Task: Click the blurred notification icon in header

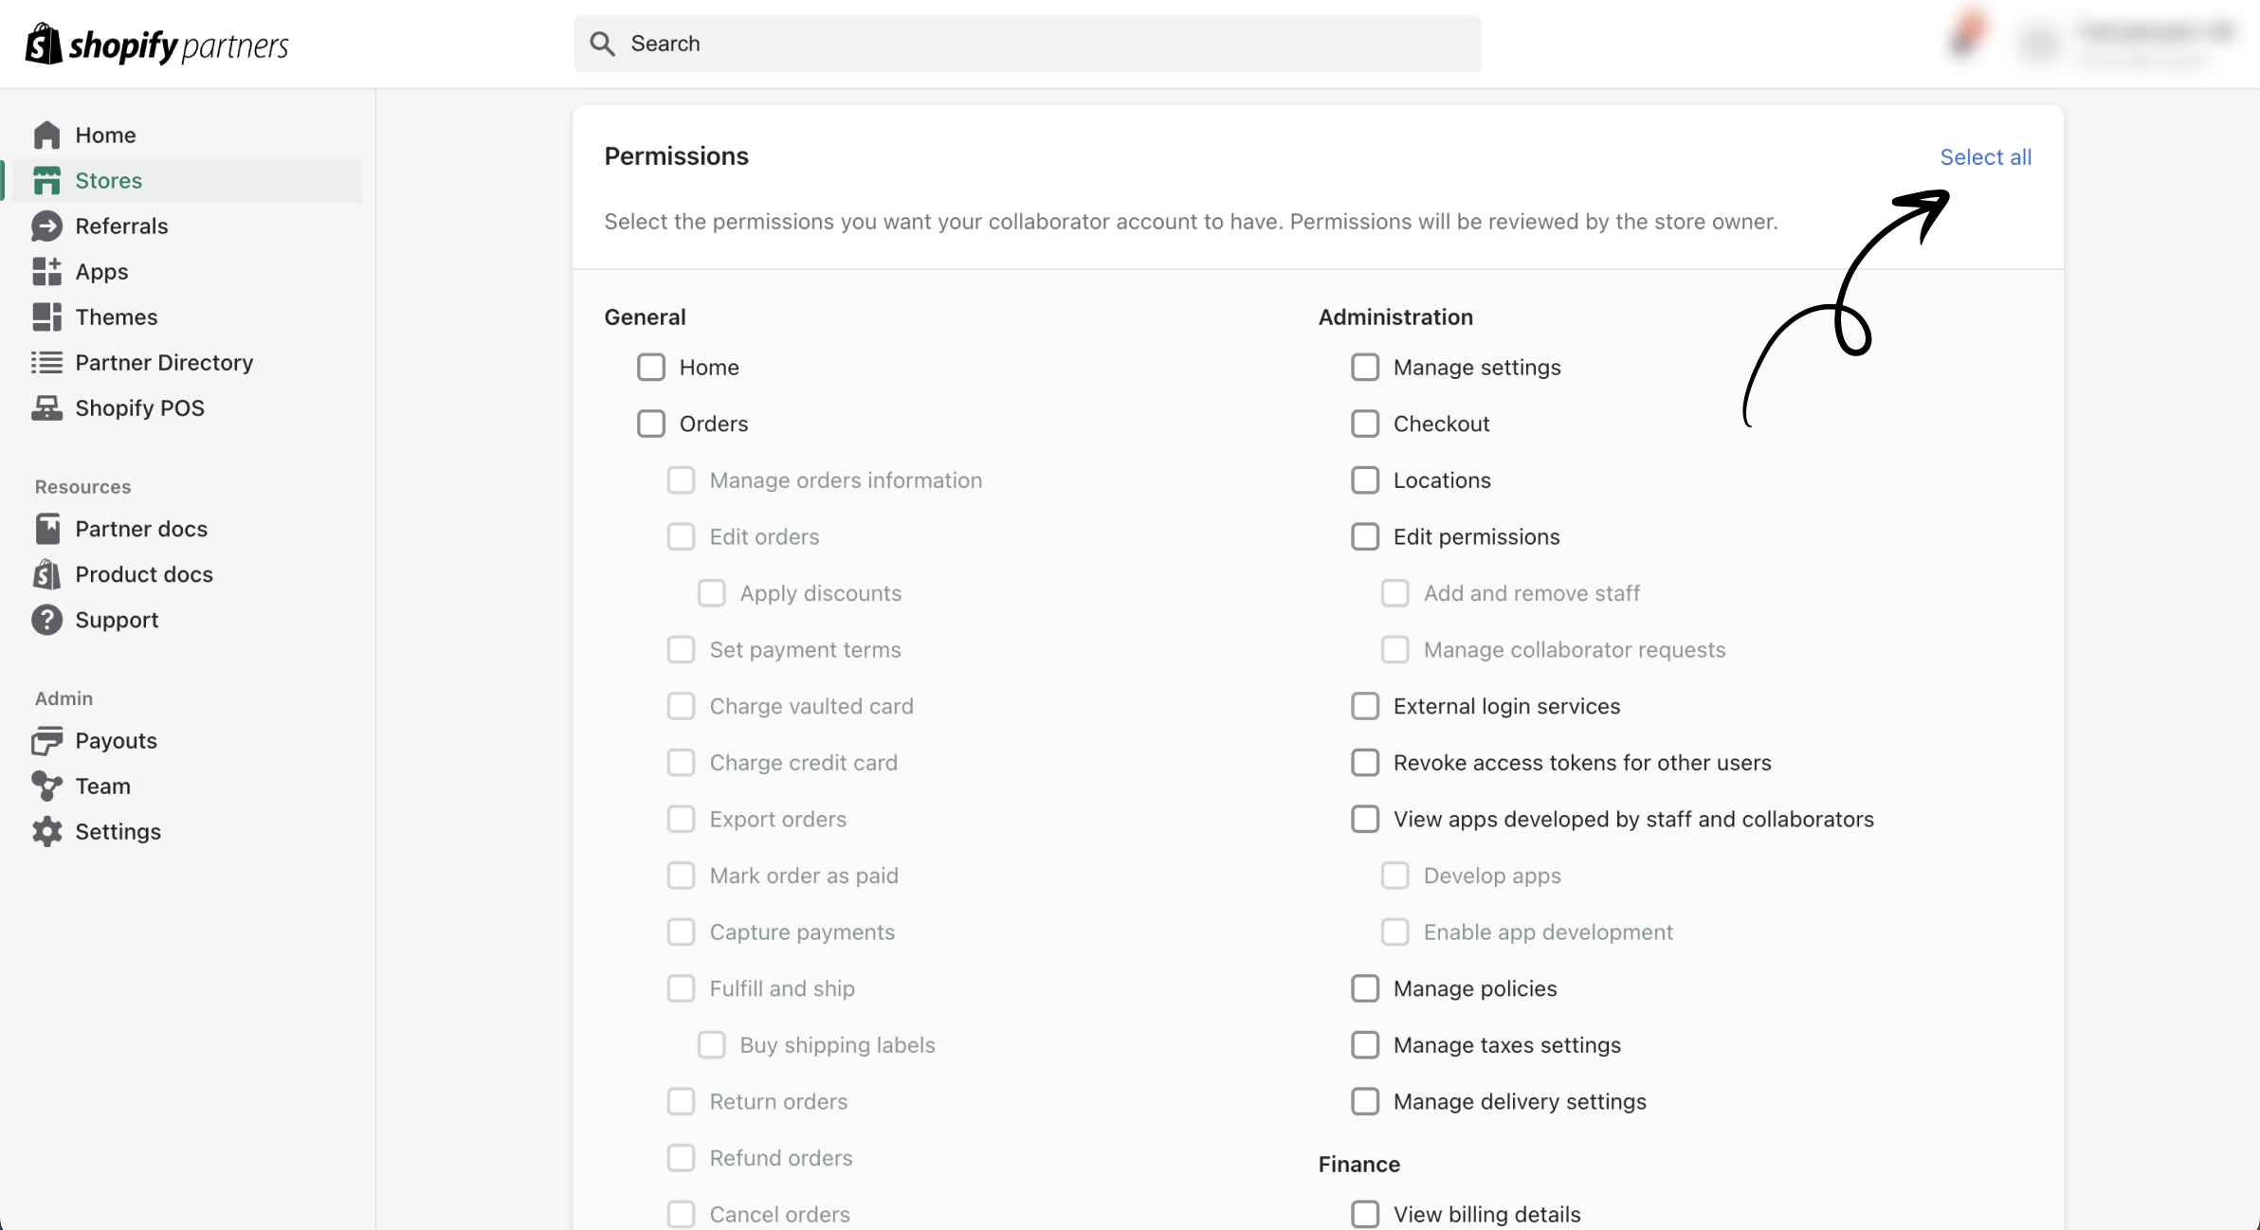Action: (x=1965, y=36)
